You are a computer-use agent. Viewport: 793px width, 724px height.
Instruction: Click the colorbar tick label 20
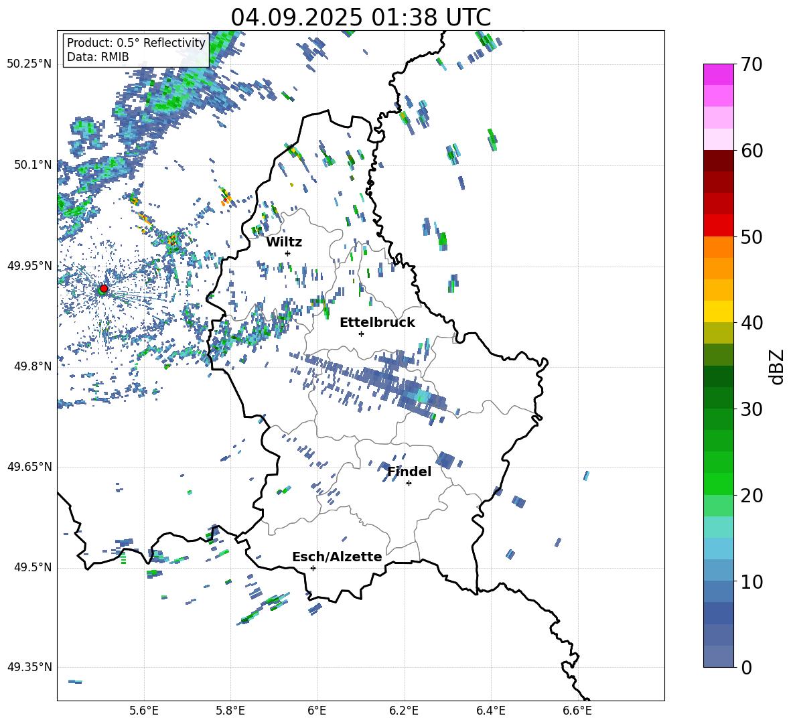751,496
